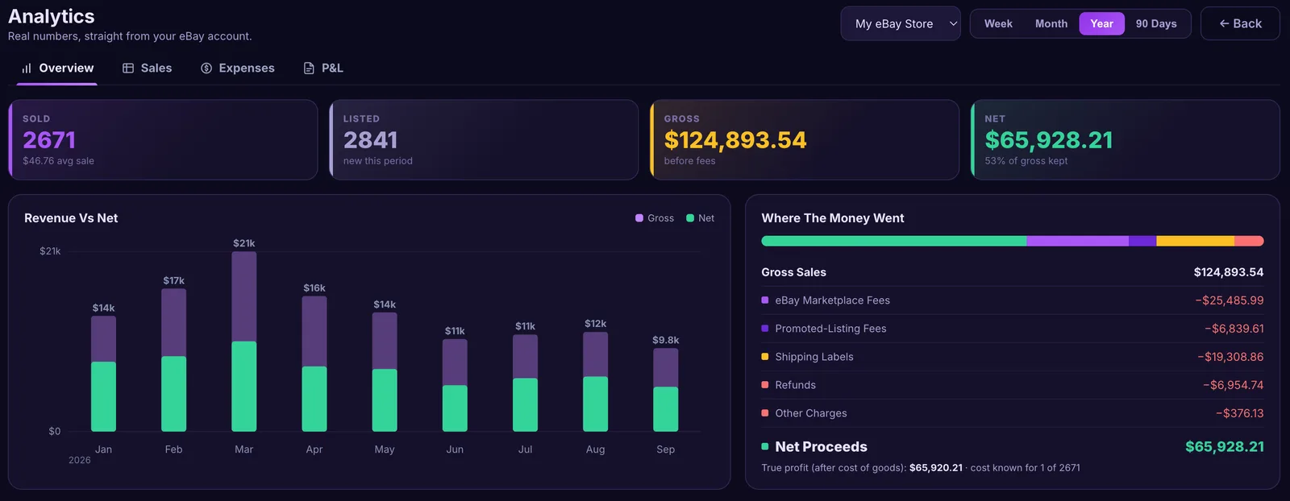
Task: Click the Net $65,928.21 card
Action: click(x=1126, y=139)
